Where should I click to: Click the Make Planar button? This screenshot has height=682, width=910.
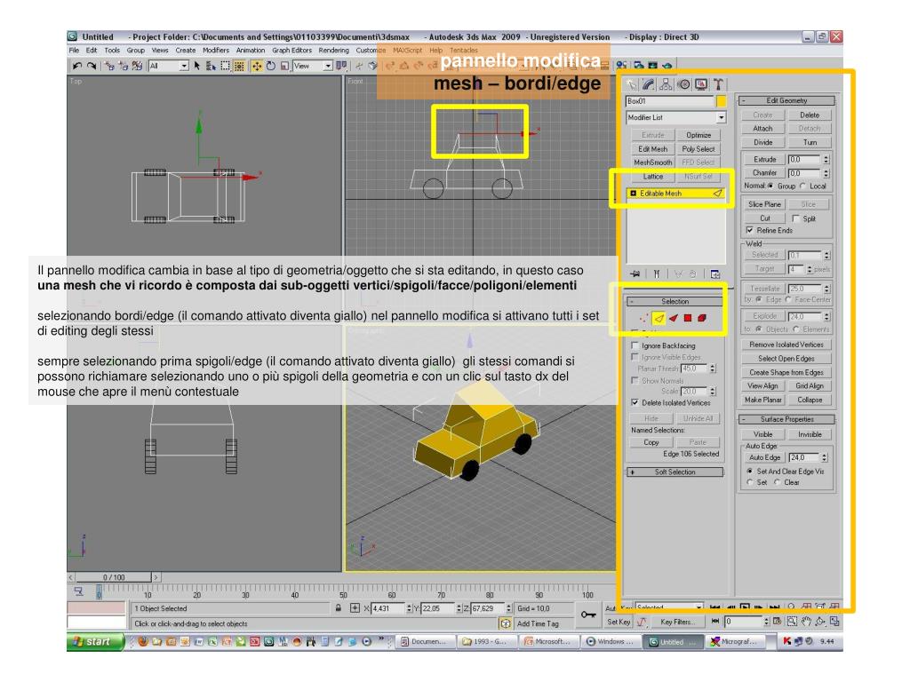pyautogui.click(x=763, y=400)
